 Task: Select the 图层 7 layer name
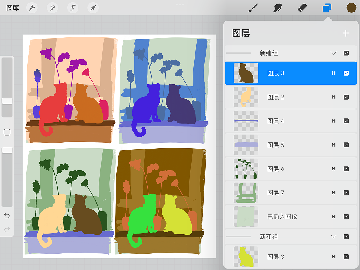click(x=276, y=193)
